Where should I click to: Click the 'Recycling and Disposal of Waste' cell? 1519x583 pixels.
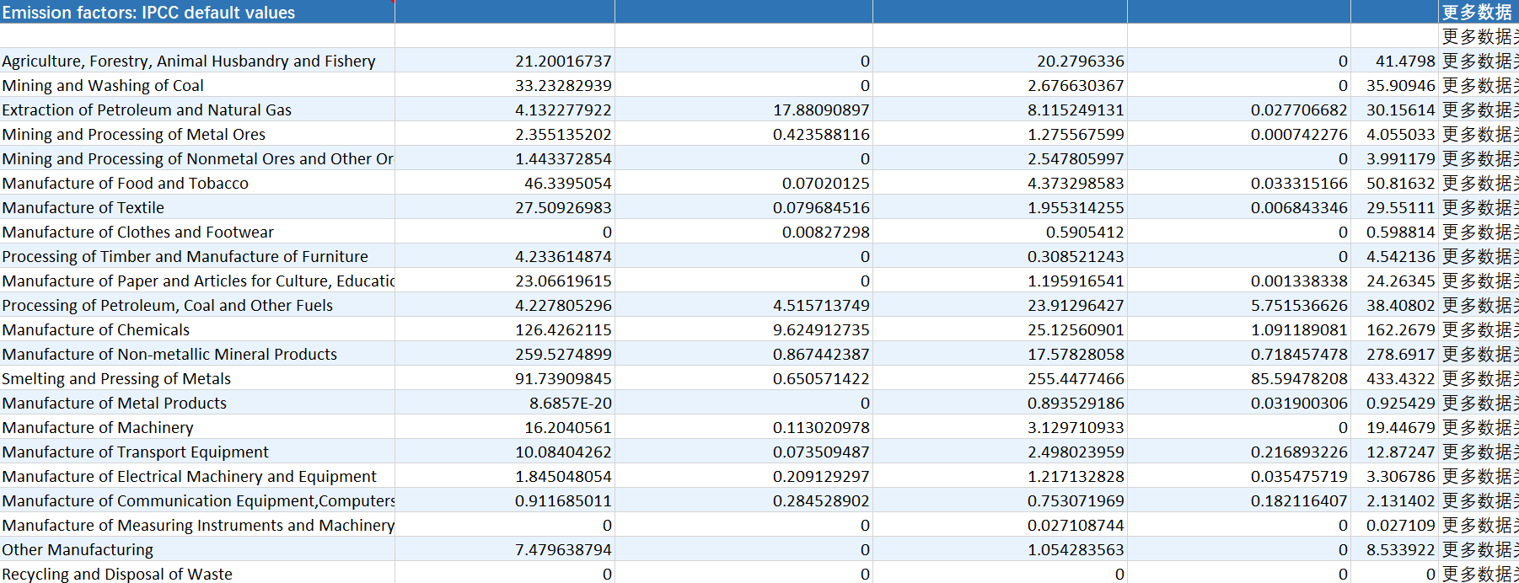pyautogui.click(x=197, y=574)
